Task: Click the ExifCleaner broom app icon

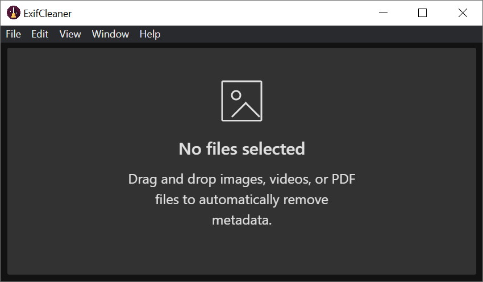Action: tap(13, 13)
